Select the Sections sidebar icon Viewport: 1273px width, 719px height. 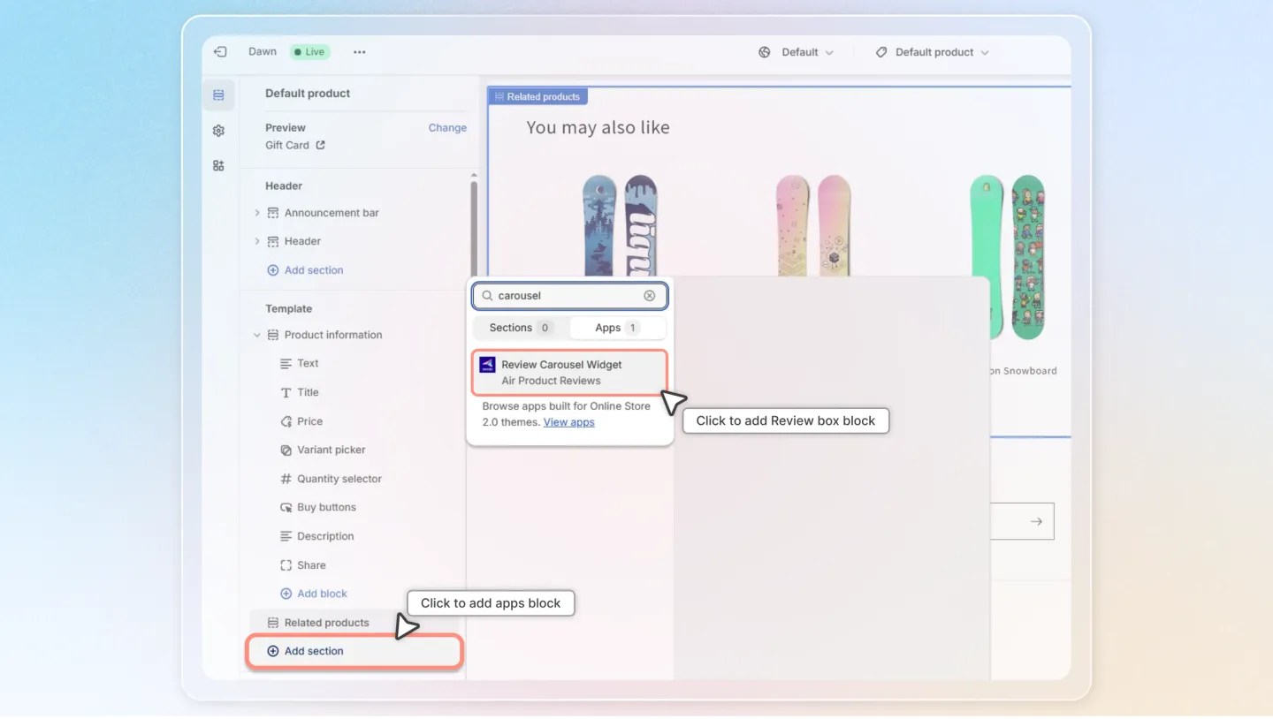[x=218, y=95]
